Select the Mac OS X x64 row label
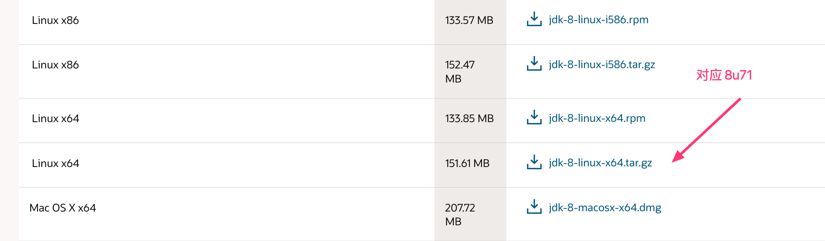The image size is (825, 241). [x=63, y=208]
